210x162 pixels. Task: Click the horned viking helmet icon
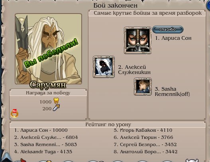(192, 160)
